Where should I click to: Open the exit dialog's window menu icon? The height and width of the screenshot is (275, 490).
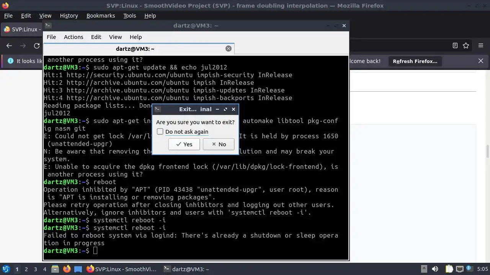point(157,109)
